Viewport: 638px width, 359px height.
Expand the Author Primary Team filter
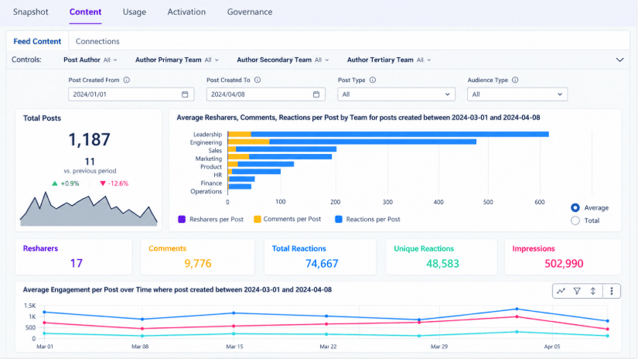(177, 60)
